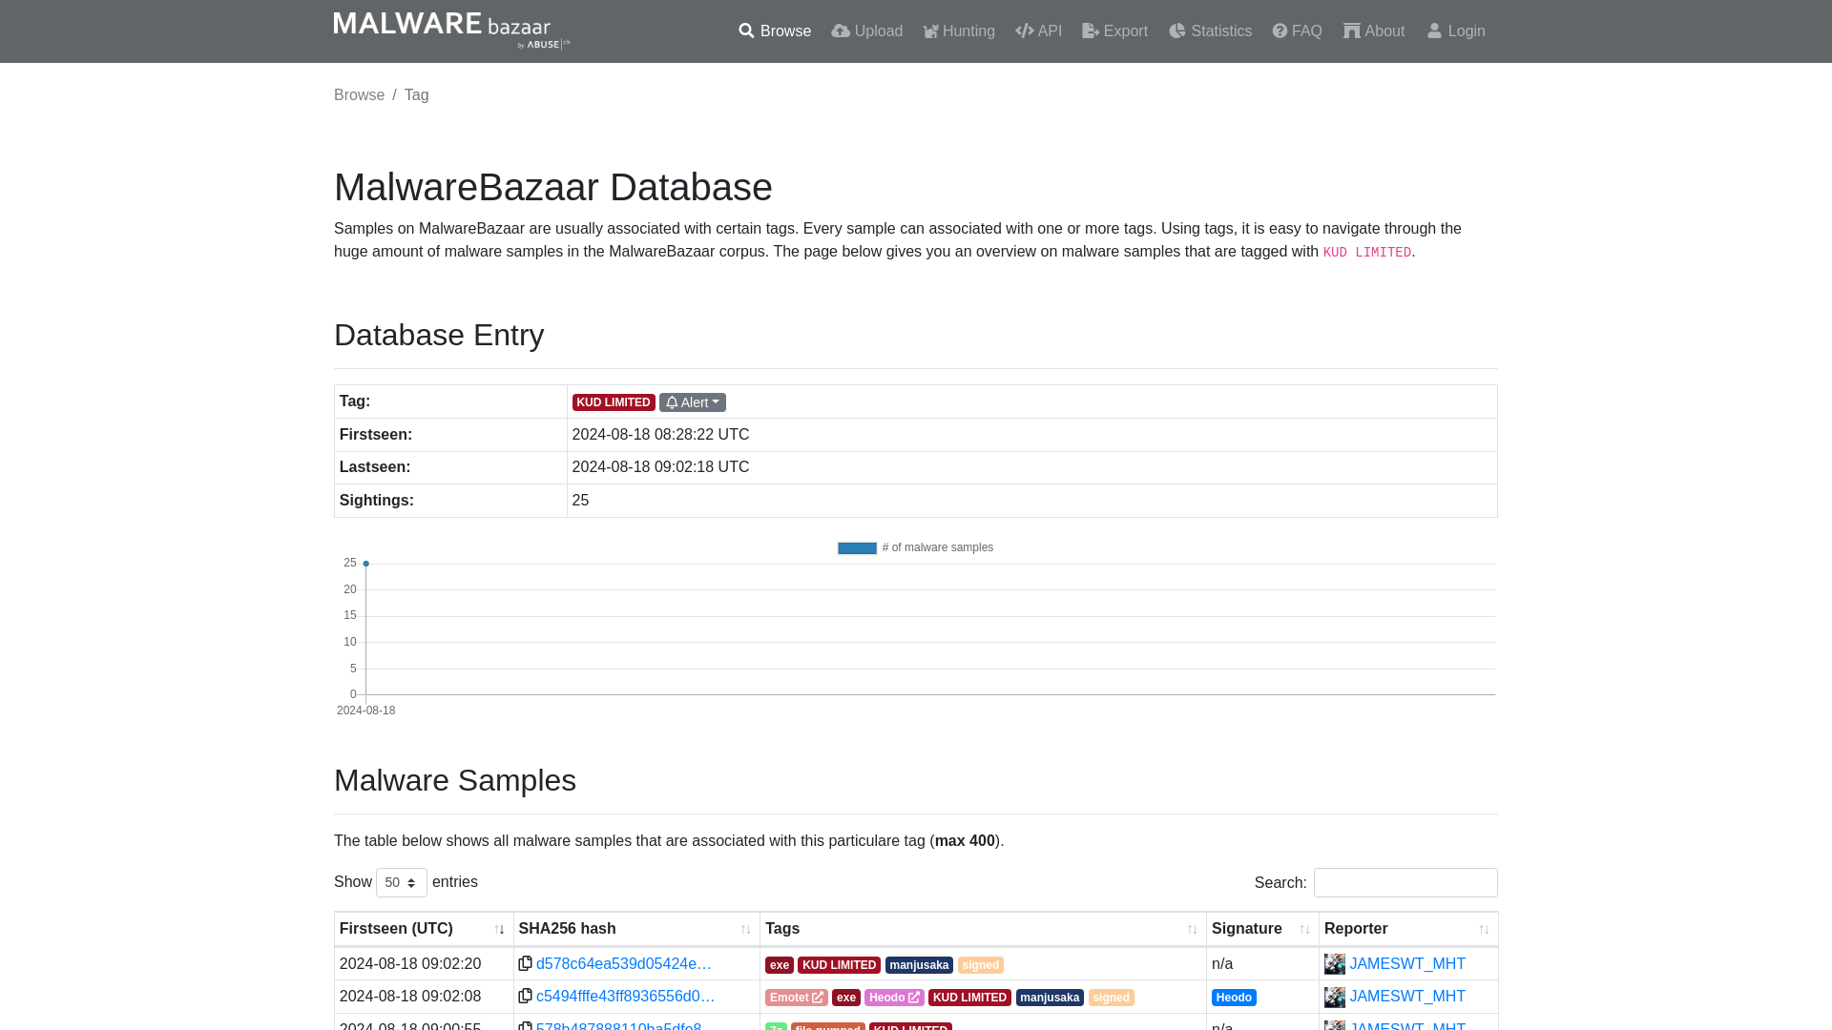The height and width of the screenshot is (1030, 1832).
Task: Click the Lastseen value 09:02:18 UTC
Action: tap(660, 467)
